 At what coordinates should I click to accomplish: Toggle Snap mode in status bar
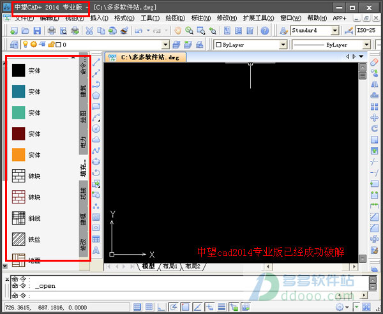[137, 307]
